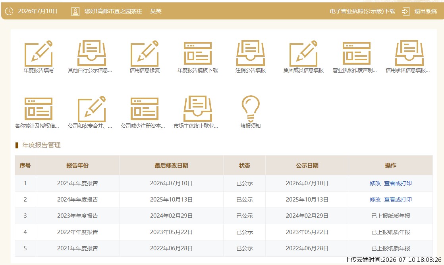Open the 其他自行公示信息 icon
The height and width of the screenshot is (265, 444).
[x=91, y=54]
